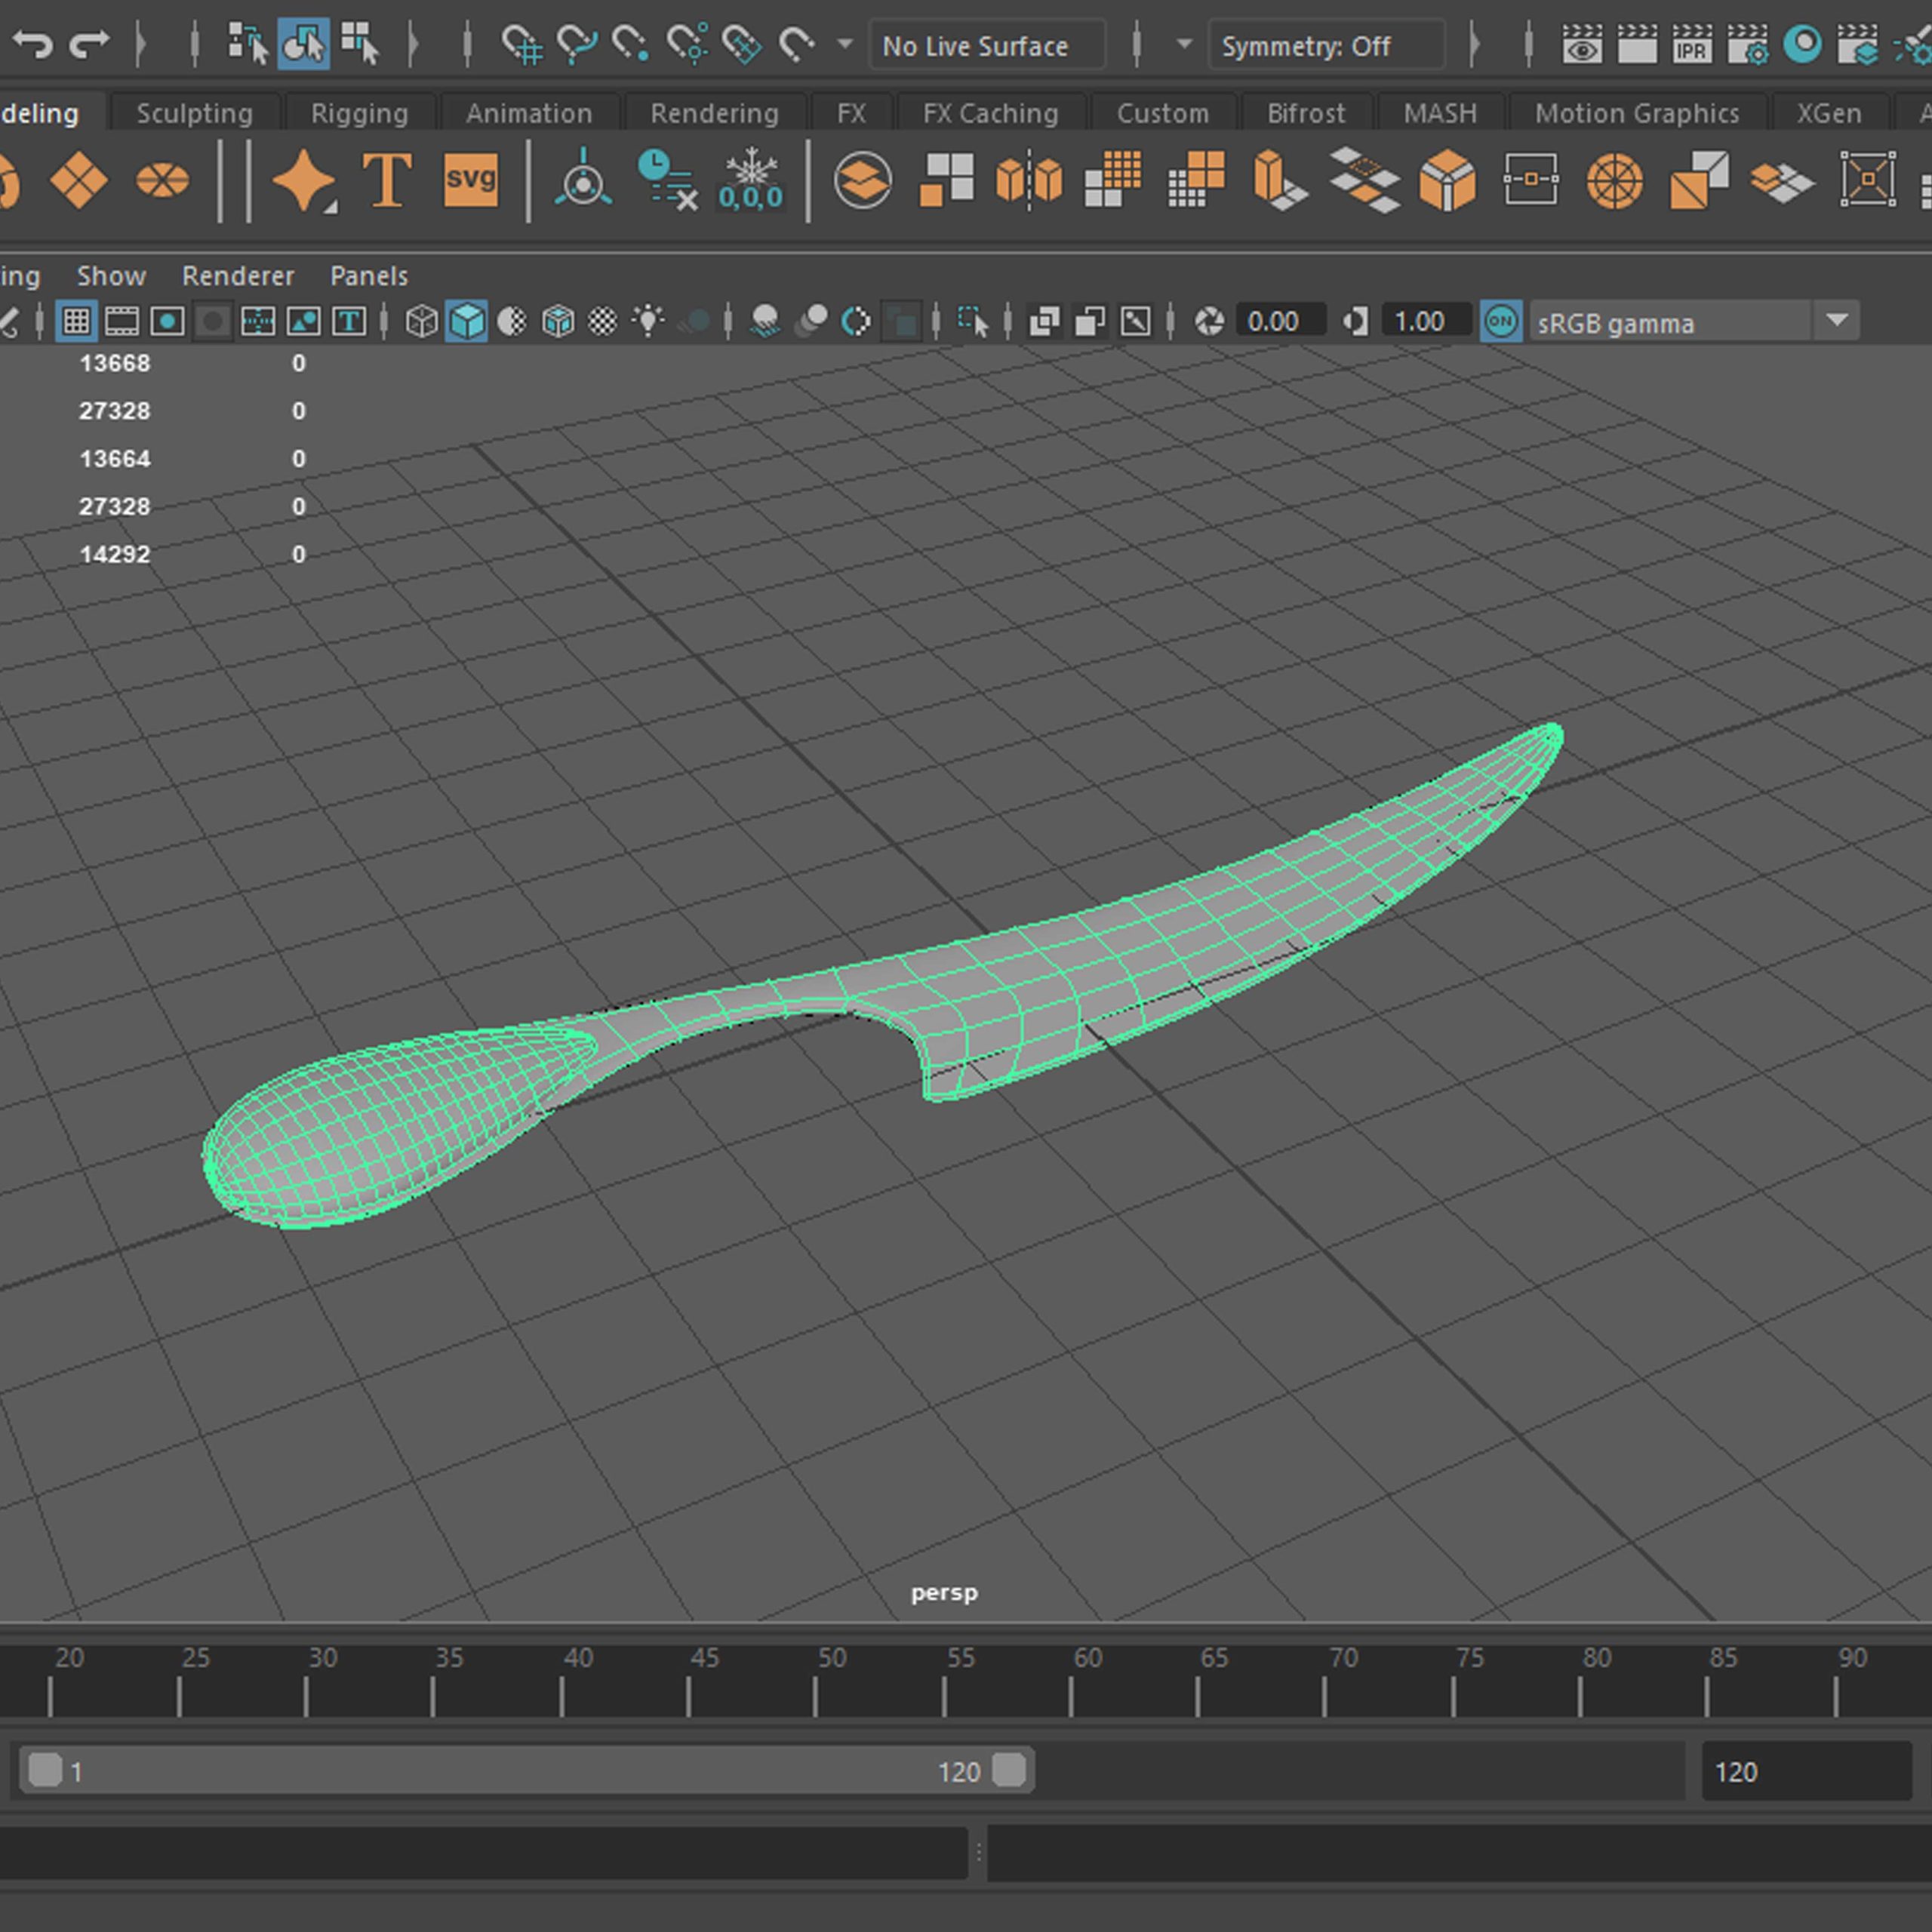Select by hierarchy mode icon
Image resolution: width=1932 pixels, height=1932 pixels.
(247, 44)
